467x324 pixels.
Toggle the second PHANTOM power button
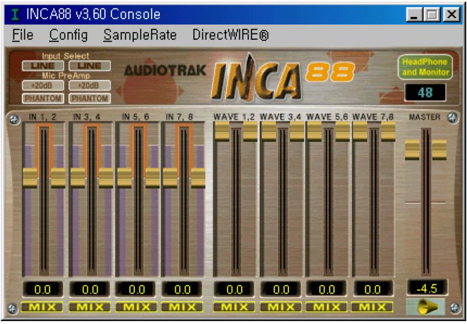90,98
